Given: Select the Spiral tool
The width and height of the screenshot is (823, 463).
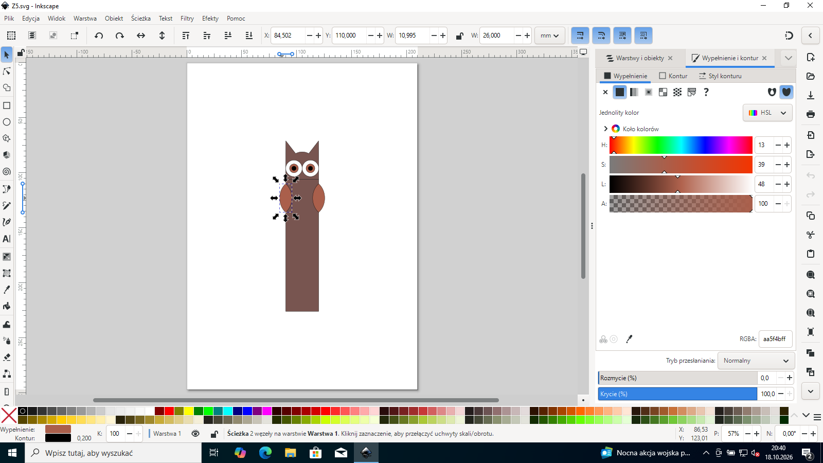Looking at the screenshot, I should [x=7, y=172].
